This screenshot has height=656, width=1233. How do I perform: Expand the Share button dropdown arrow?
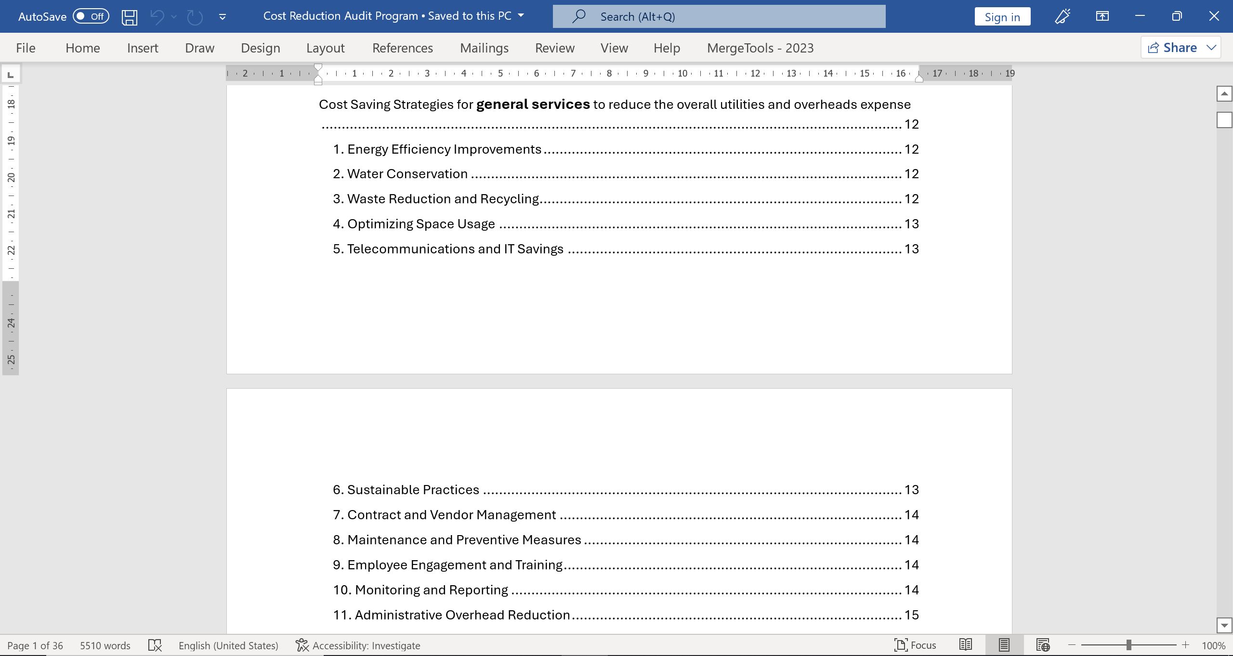(x=1211, y=48)
